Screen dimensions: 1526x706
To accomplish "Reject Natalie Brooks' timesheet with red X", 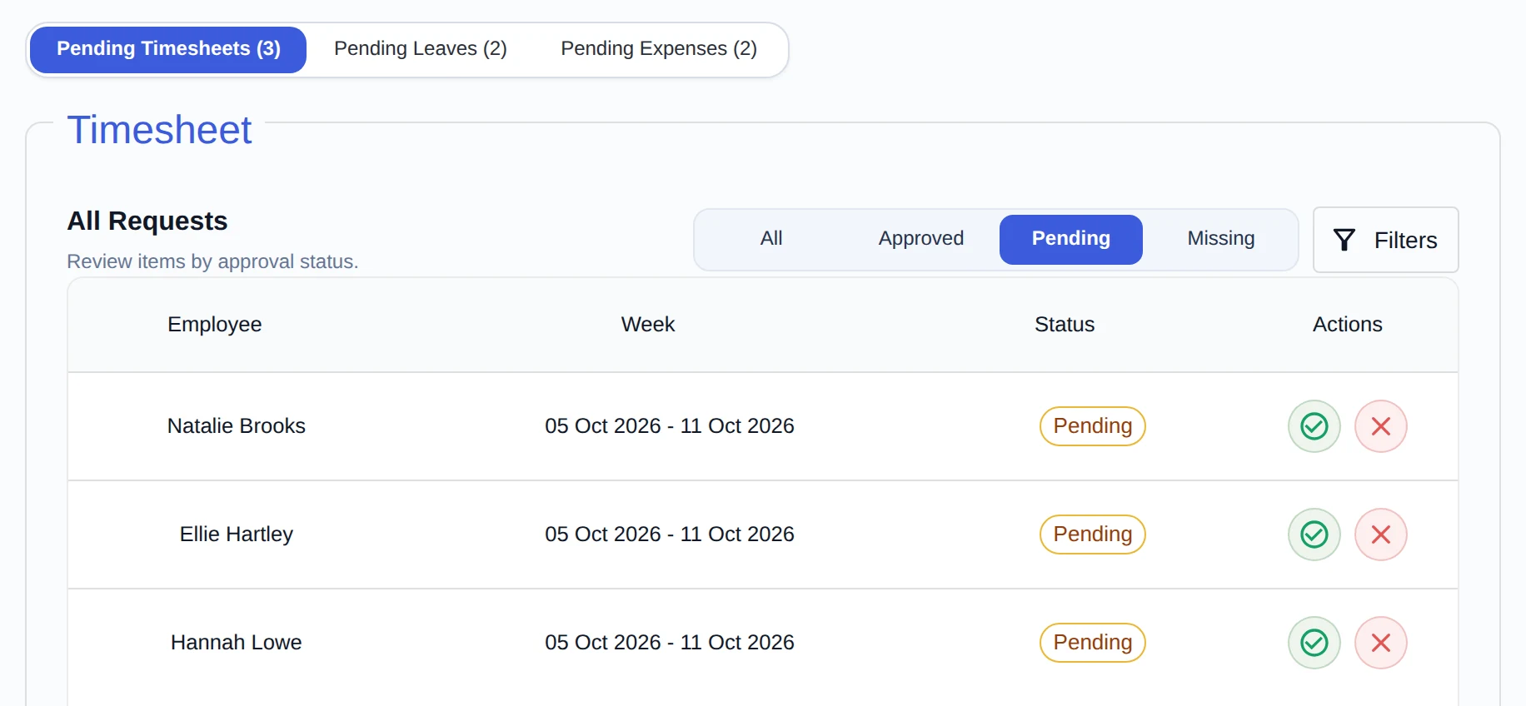I will coord(1380,426).
